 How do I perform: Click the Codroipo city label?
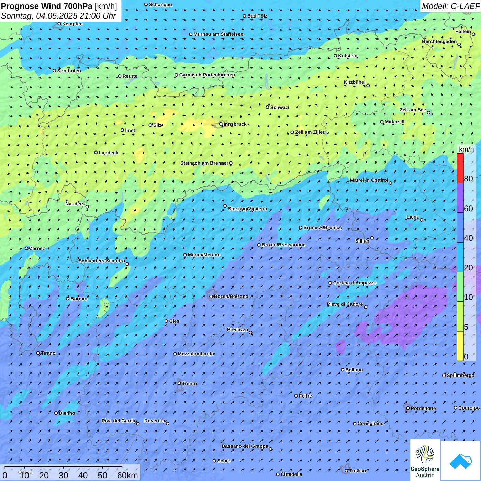(x=469, y=408)
